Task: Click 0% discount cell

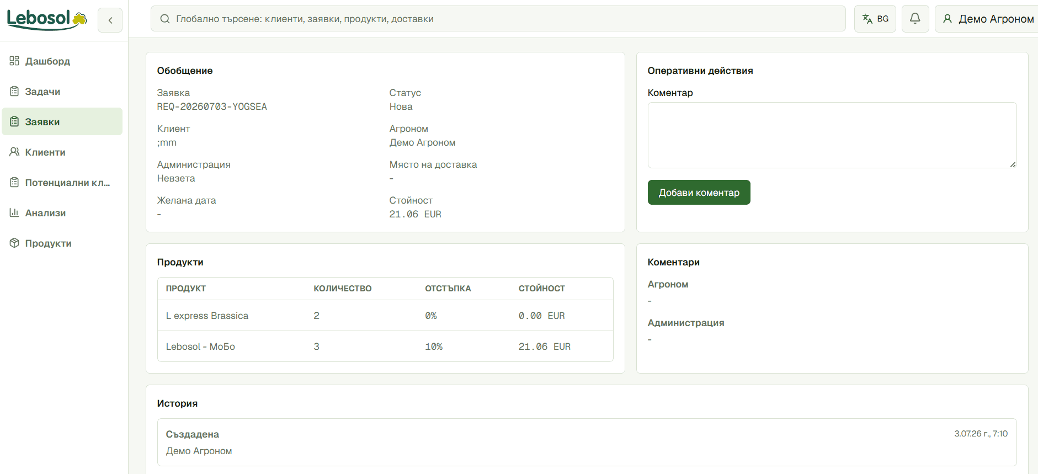Action: (x=431, y=316)
